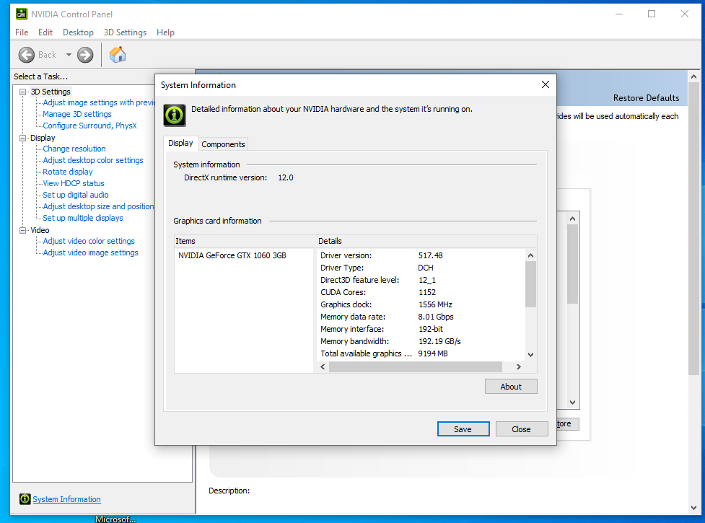Image resolution: width=705 pixels, height=523 pixels.
Task: Click the CUDA Cores value 1152
Action: 427,292
